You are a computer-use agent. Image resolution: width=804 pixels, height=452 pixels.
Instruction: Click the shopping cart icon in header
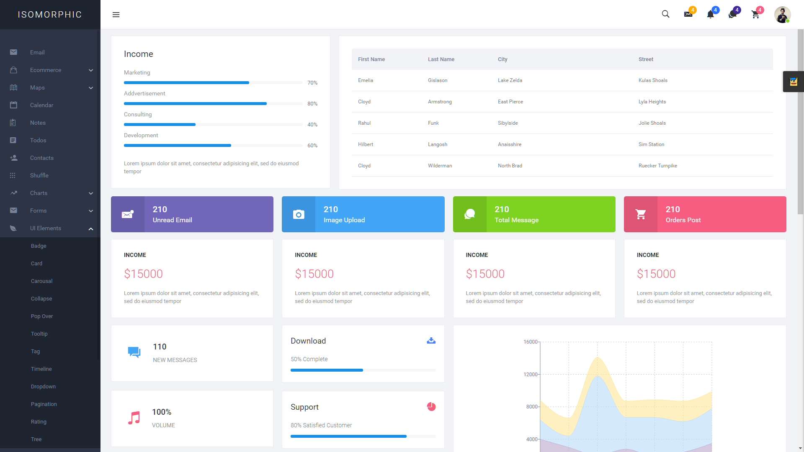coord(755,14)
